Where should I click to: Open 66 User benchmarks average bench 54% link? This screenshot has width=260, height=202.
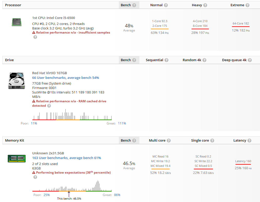[x=65, y=78]
